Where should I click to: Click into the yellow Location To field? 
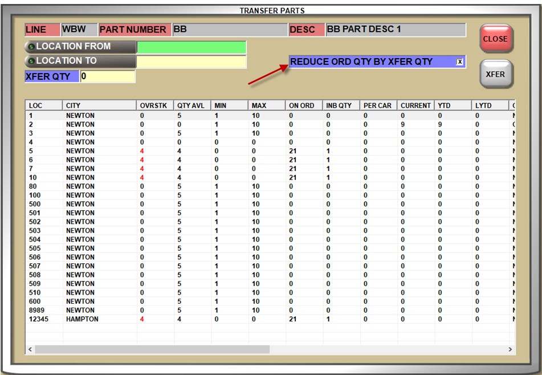pos(191,62)
